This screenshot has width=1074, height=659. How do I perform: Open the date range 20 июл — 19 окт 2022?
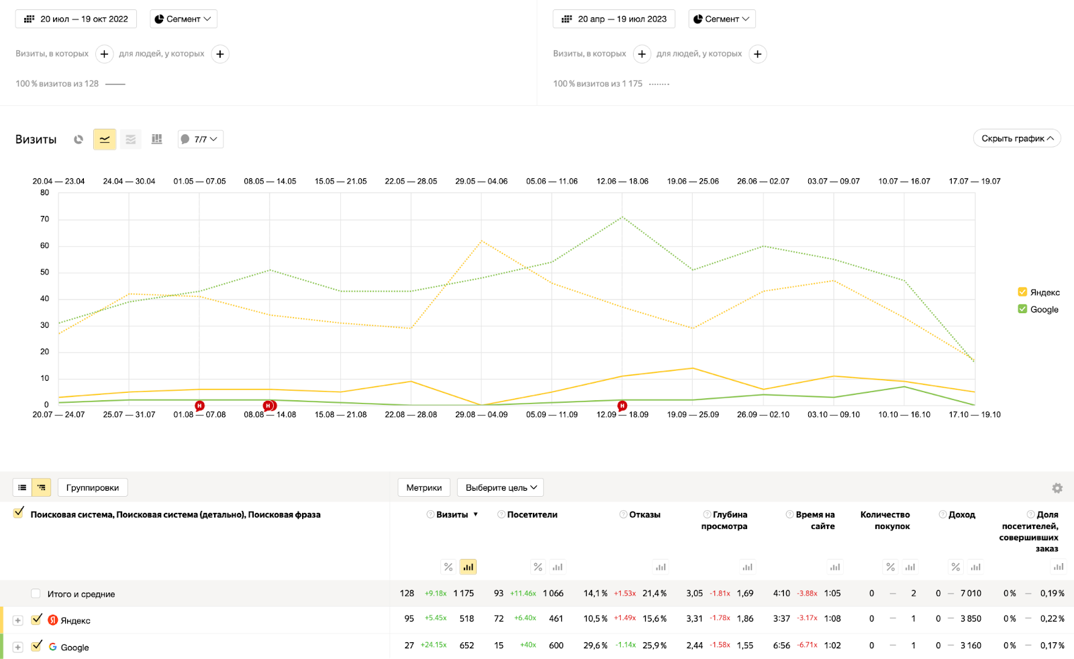(76, 19)
